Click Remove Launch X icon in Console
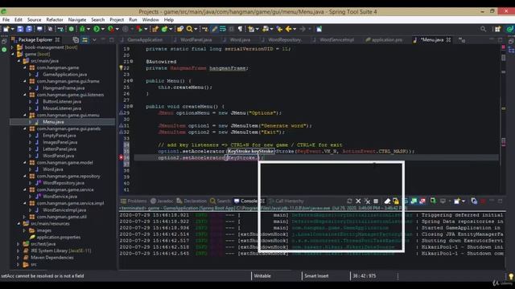The image size is (515, 289). (x=358, y=201)
